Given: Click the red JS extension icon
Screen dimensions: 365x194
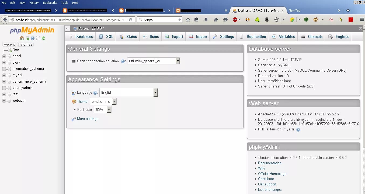Looking at the screenshot, I should tap(351, 20).
